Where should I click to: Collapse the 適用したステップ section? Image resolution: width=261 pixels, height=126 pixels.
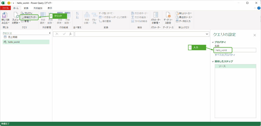pyautogui.click(x=213, y=61)
